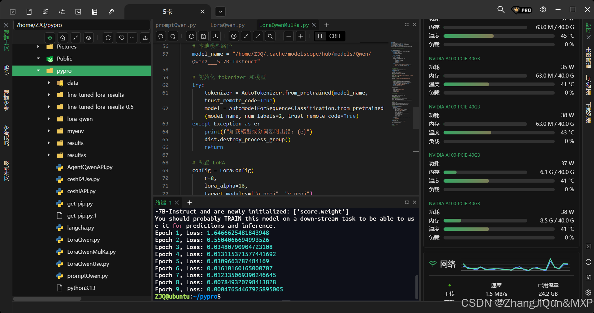The height and width of the screenshot is (313, 594).
Task: Go to home directory in the file manager
Action: point(62,38)
